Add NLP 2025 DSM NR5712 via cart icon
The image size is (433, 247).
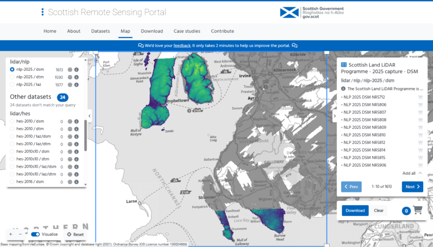[x=420, y=97]
